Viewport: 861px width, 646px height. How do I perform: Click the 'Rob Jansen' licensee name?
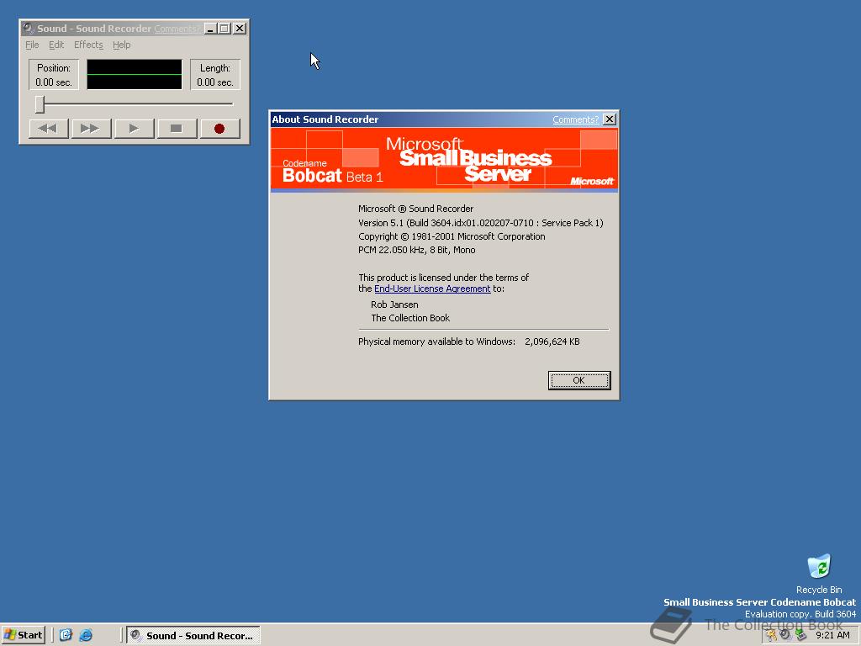[x=394, y=304]
